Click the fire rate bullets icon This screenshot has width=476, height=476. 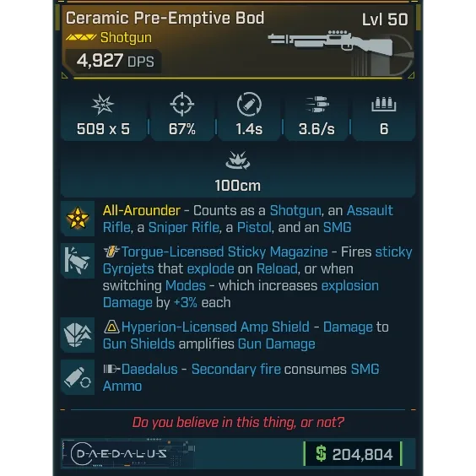point(316,104)
